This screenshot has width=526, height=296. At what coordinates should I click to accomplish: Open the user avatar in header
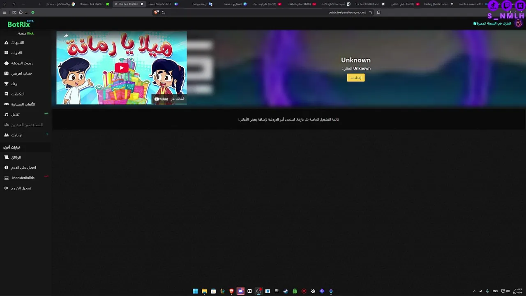point(518,23)
